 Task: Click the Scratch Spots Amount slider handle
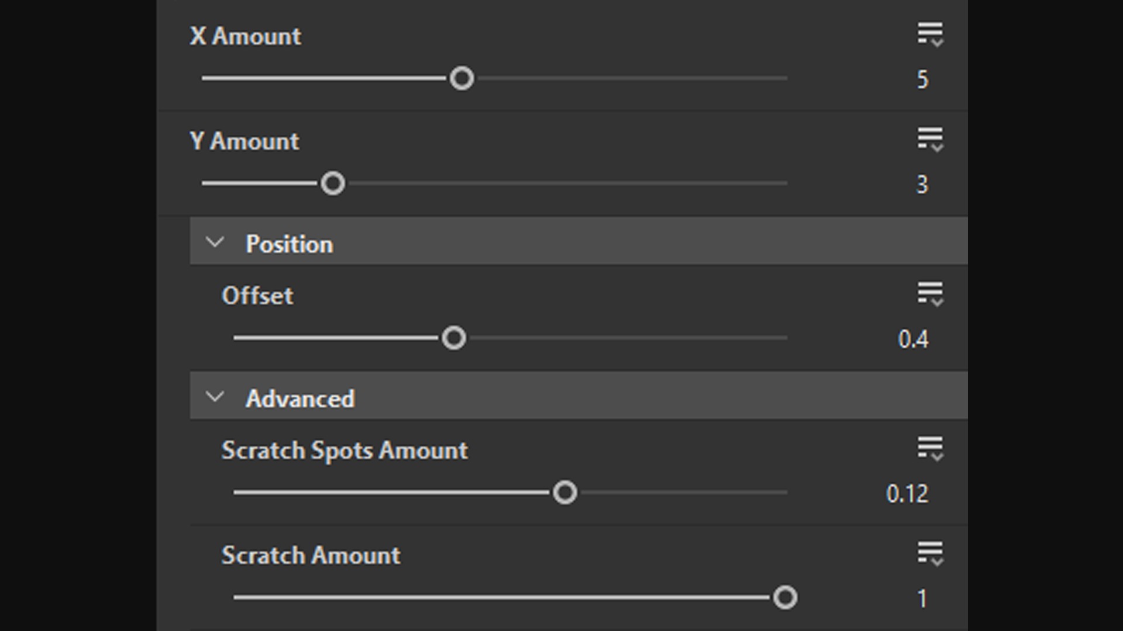565,493
